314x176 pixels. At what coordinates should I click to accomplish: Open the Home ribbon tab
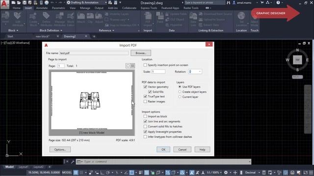[16, 8]
